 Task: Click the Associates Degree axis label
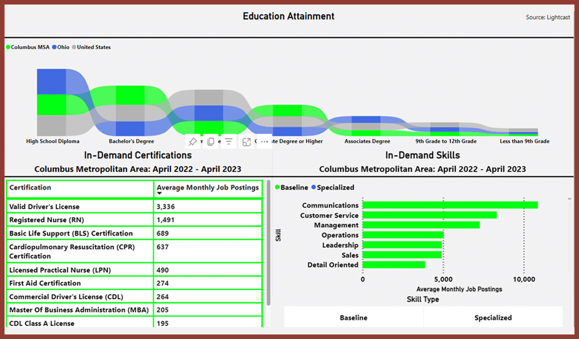coord(367,141)
